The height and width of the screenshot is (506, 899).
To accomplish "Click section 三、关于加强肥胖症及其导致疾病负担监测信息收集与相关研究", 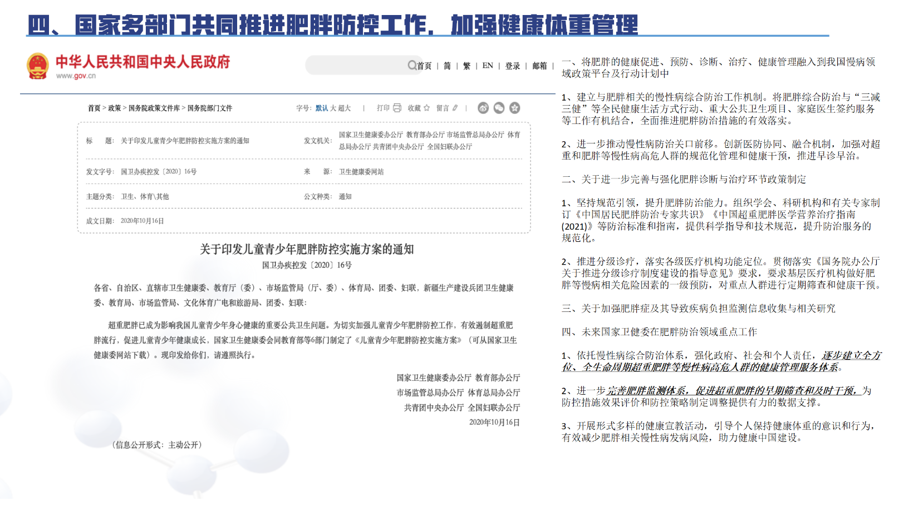I will click(699, 308).
